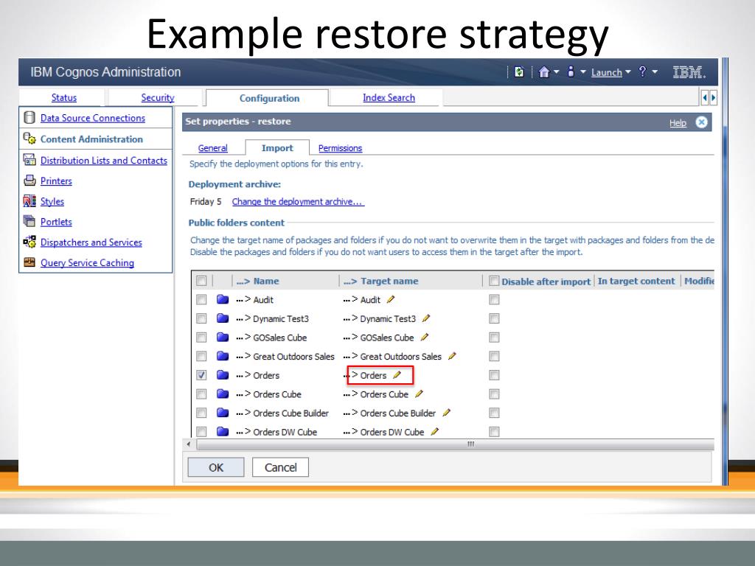Image resolution: width=755 pixels, height=566 pixels.
Task: Open the Permissions properties tab
Action: tap(340, 148)
